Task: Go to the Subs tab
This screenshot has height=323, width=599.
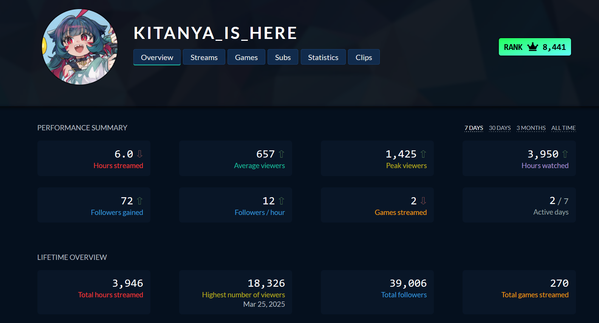Action: [x=283, y=57]
